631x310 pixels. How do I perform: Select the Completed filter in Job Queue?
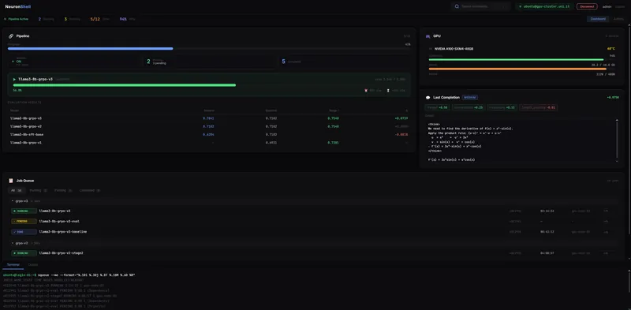90,190
